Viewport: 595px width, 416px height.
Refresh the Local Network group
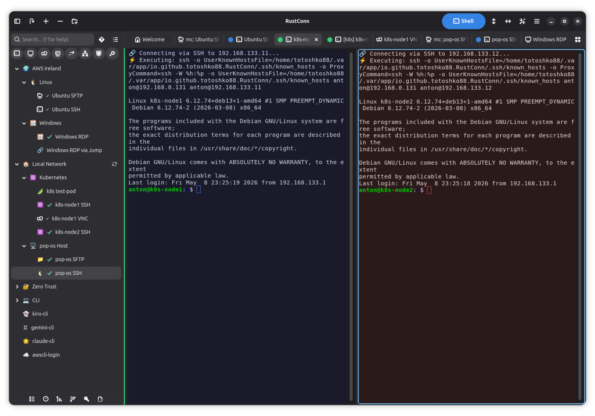point(115,164)
